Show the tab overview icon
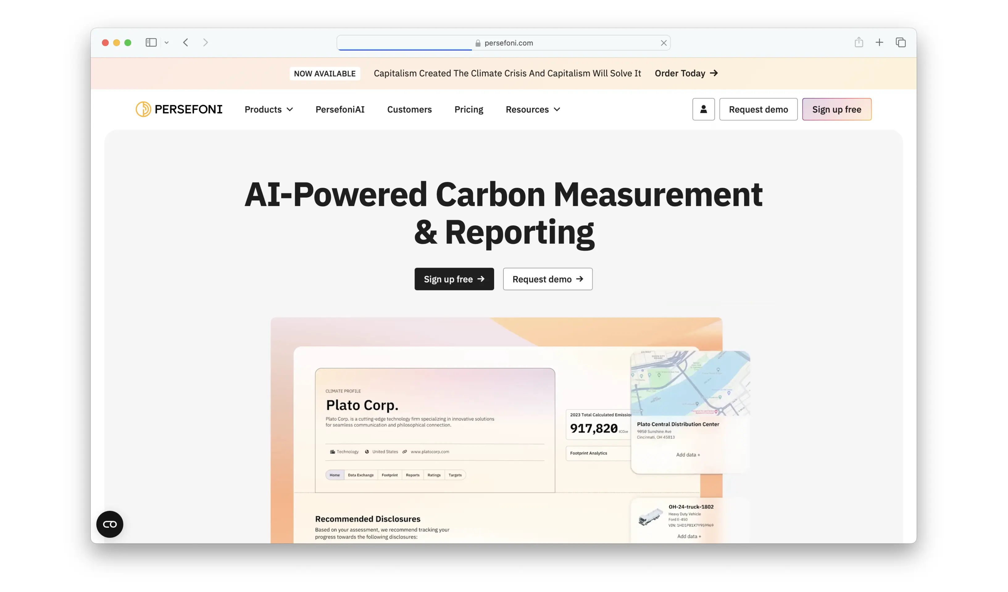The height and width of the screenshot is (592, 1008). click(900, 42)
